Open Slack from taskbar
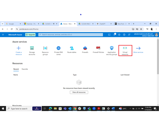Screen dimensions: 159x132 pos(79,108)
